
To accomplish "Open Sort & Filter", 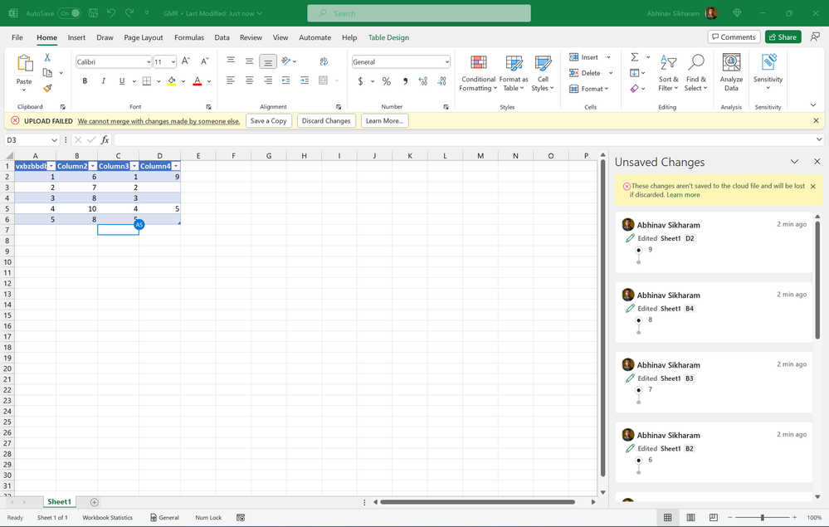I will 668,74.
